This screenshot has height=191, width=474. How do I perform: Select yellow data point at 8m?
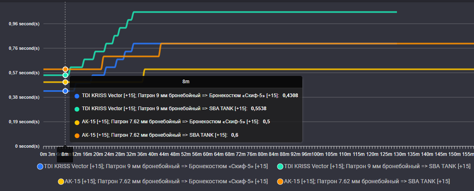(65, 82)
